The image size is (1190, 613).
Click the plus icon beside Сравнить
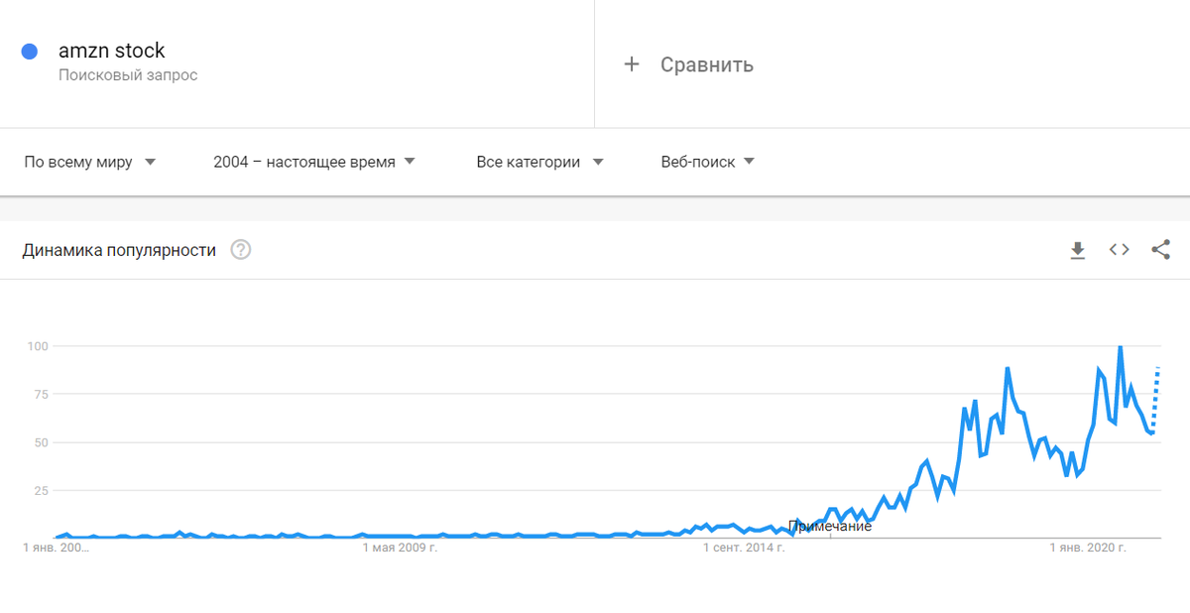(632, 64)
